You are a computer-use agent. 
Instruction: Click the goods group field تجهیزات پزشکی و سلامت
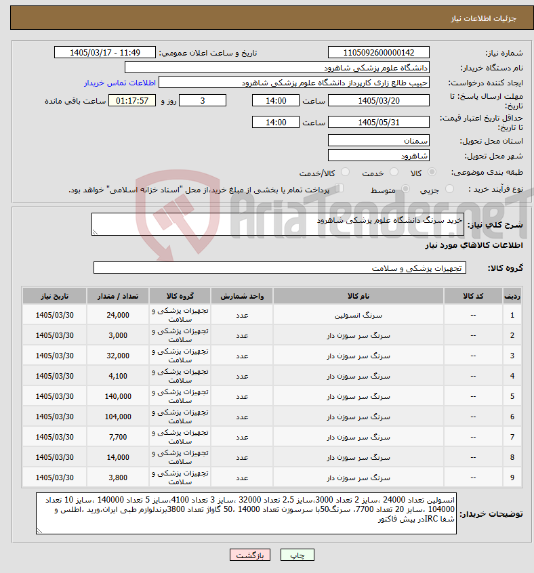click(280, 268)
